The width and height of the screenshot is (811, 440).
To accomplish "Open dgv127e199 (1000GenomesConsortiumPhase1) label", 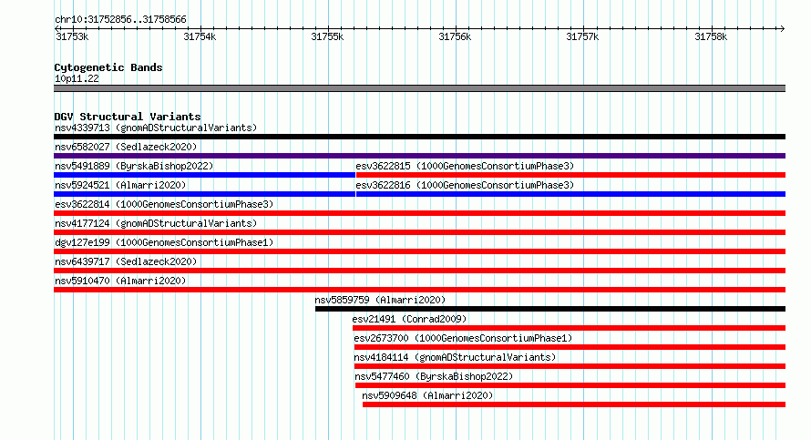I will click(x=164, y=242).
